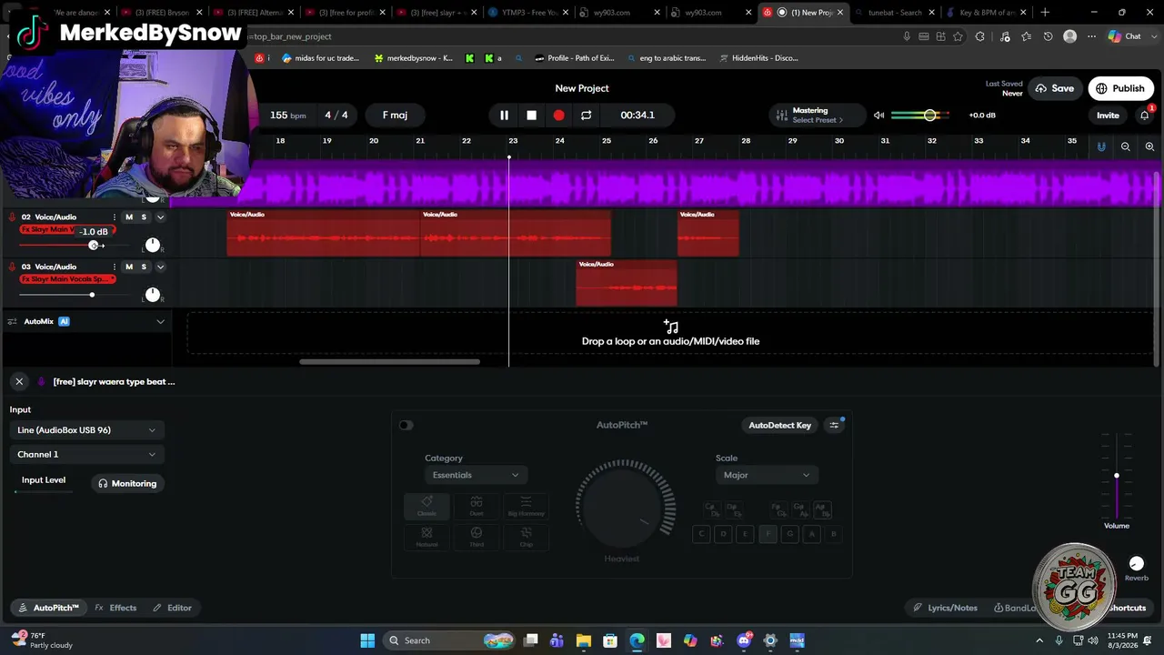The image size is (1164, 655).
Task: Select the Natural AutoPitch preset
Action: pyautogui.click(x=426, y=537)
